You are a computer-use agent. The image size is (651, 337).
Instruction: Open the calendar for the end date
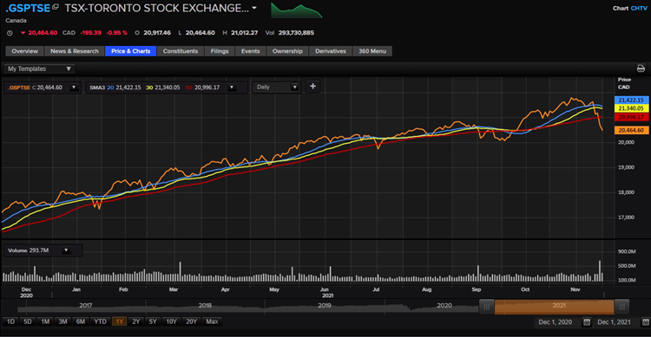pos(646,322)
